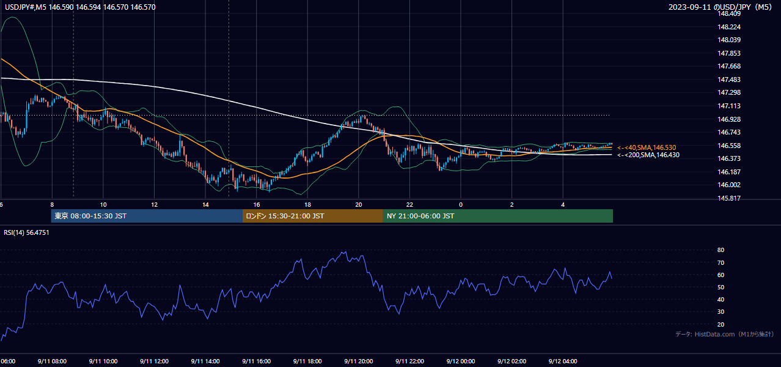Viewport: 781px width, 367px height.
Task: Click hour label 22 on the price chart time axis
Action: tap(409, 204)
